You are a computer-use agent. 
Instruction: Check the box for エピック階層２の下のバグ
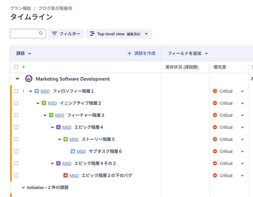pyautogui.click(x=16, y=176)
